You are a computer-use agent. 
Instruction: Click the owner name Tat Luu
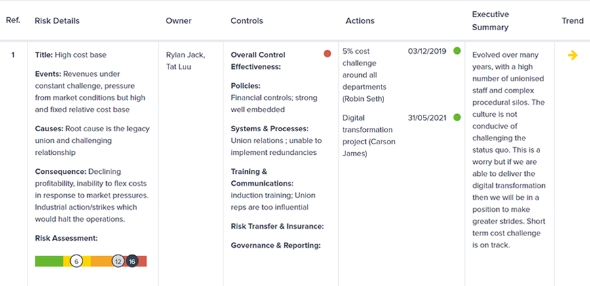click(178, 67)
